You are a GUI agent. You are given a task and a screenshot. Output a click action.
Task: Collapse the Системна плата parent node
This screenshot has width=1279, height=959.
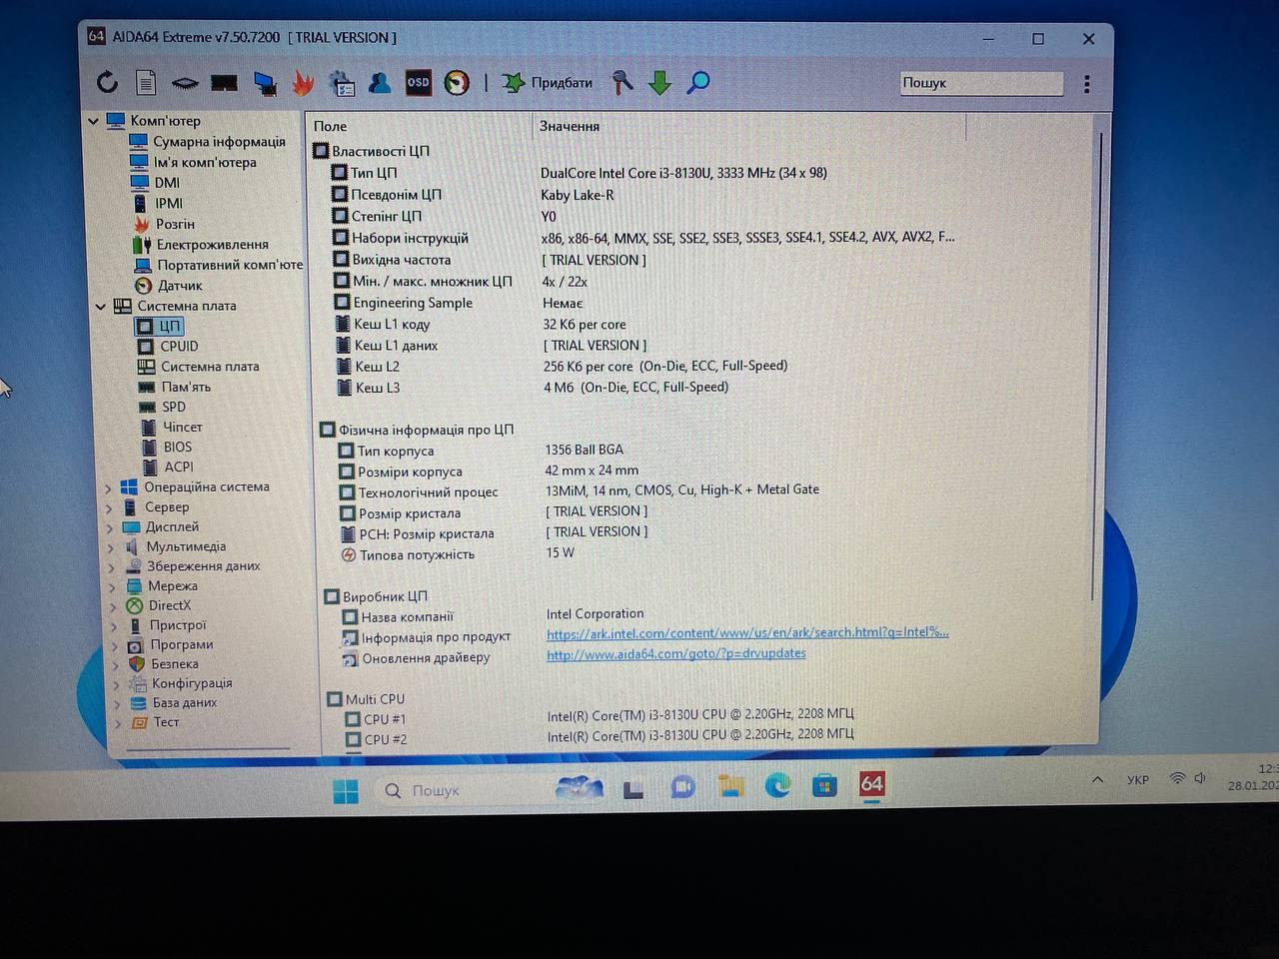(100, 306)
